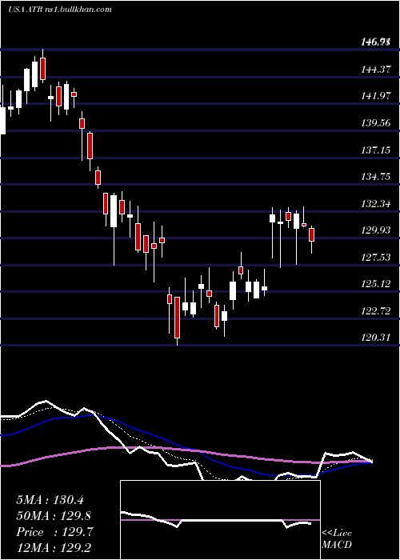Click the 141.97 price axis label
This screenshot has height=560, width=400.
(x=374, y=96)
